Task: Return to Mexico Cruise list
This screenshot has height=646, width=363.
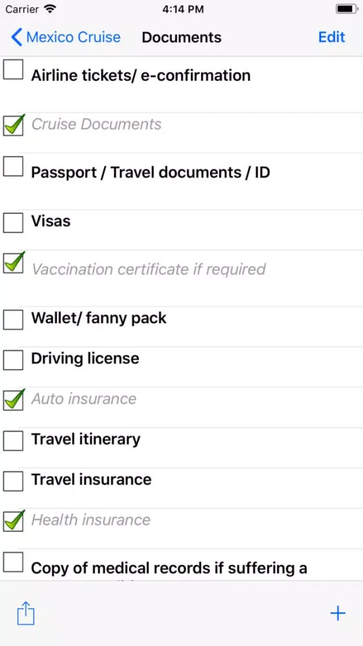Action: pos(66,37)
